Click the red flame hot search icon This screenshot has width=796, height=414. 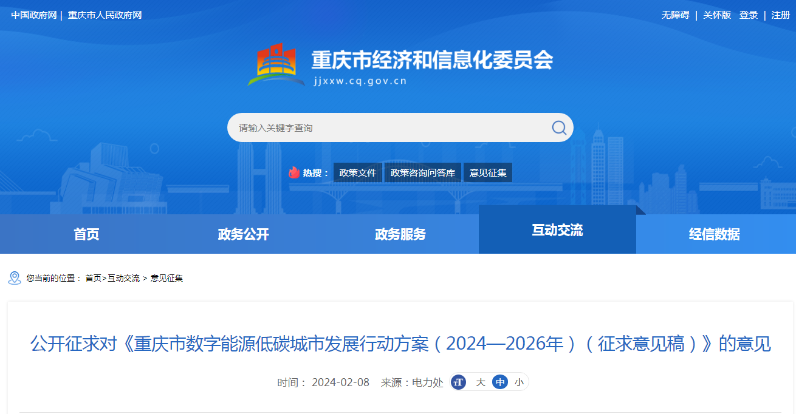point(294,172)
